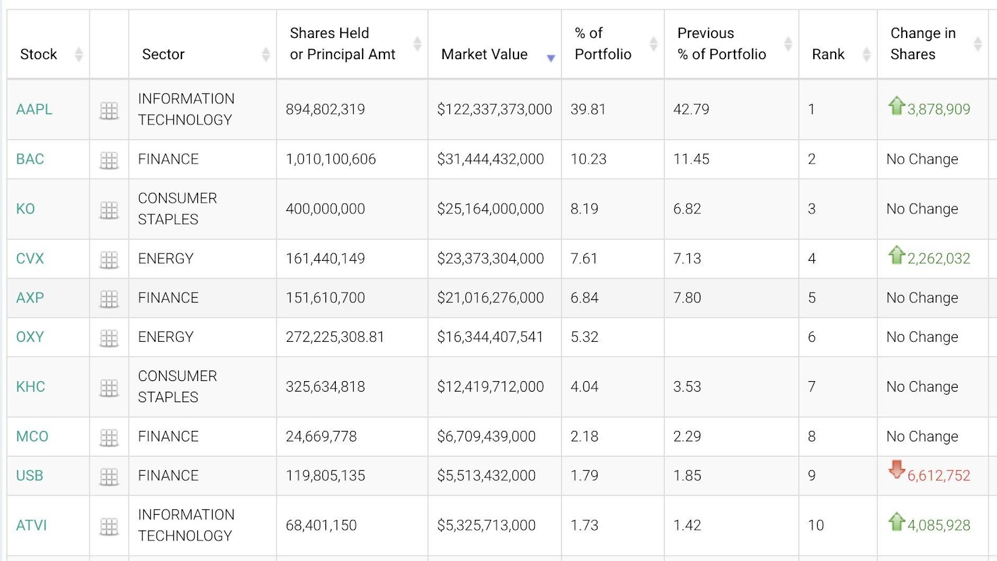Click the MCO stock symbol link

click(32, 436)
